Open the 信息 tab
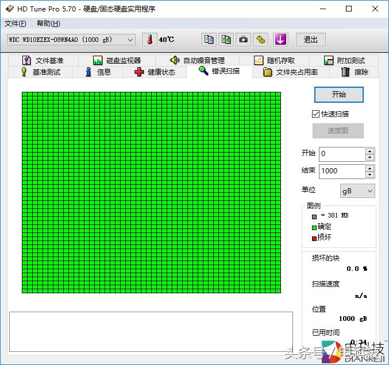This screenshot has width=389, height=365. point(98,72)
